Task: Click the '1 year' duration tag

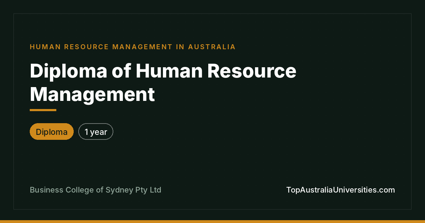Action: pos(96,132)
